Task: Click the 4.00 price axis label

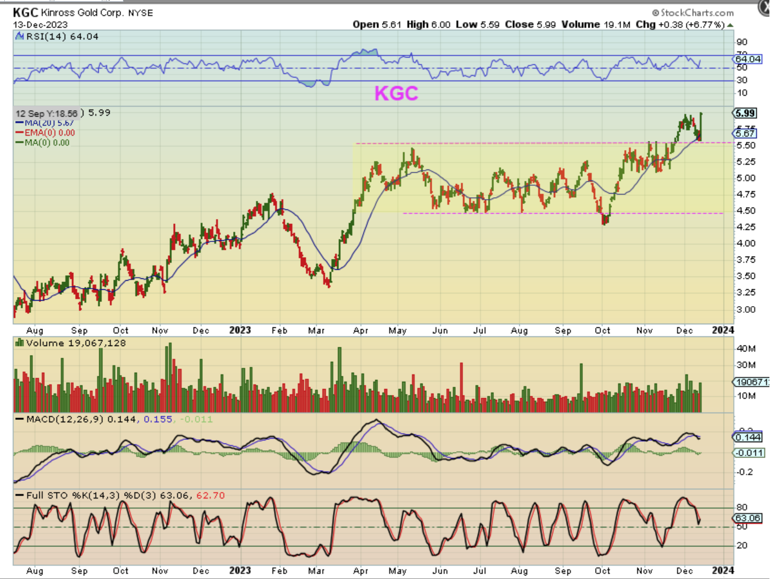Action: coord(746,244)
